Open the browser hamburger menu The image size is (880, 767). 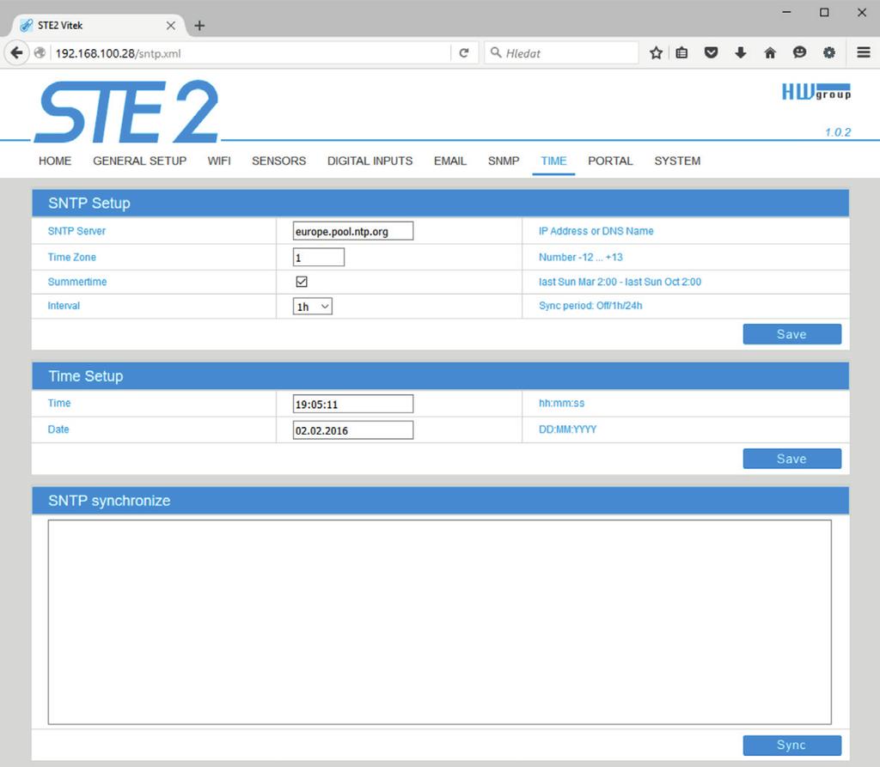(864, 52)
